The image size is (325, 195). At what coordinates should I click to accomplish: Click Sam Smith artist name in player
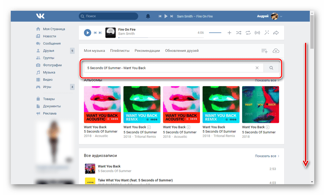[126, 34]
